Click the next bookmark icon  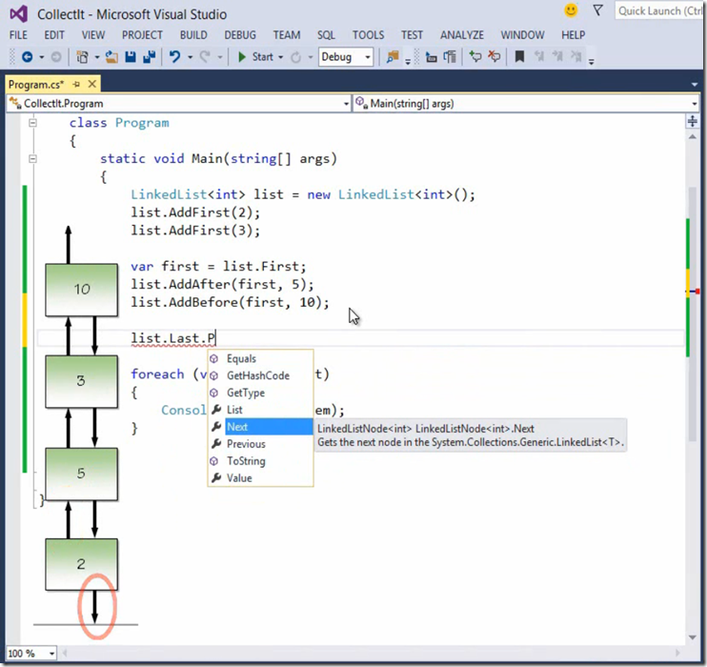(557, 57)
